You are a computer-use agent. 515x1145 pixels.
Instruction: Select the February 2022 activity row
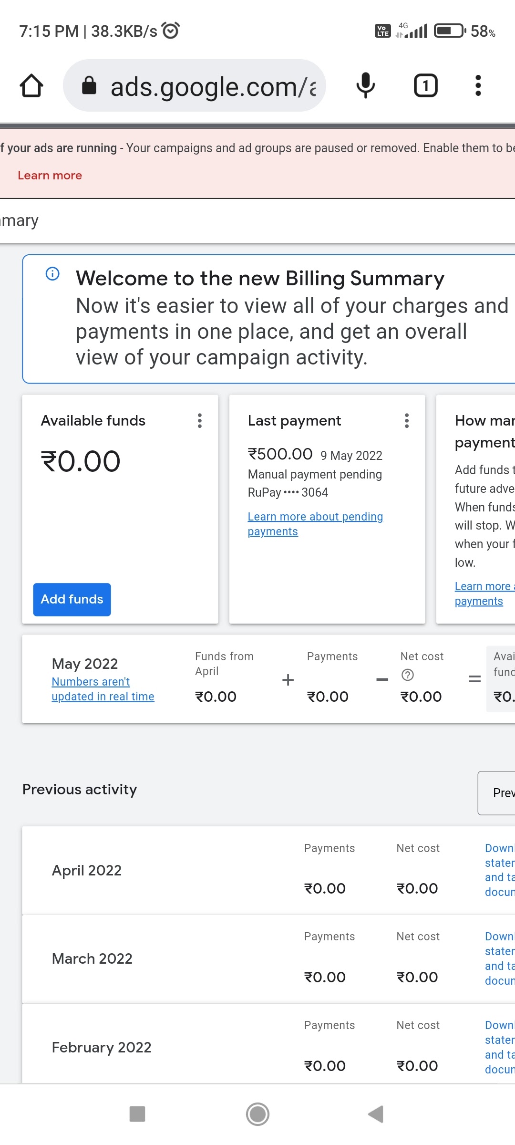102,1047
